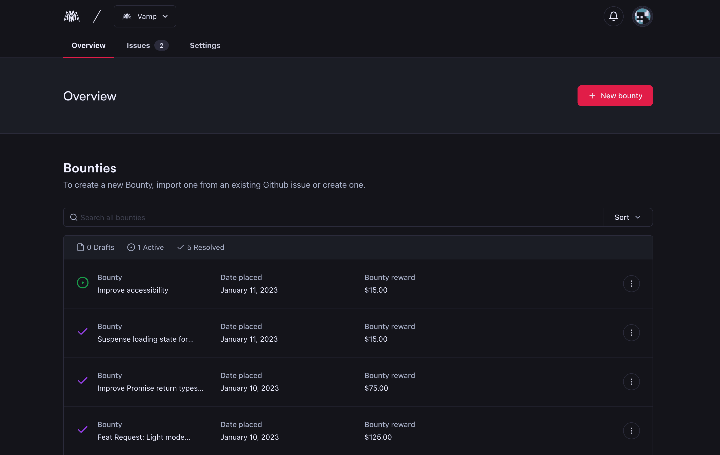Screen dimensions: 720x455
Task: Click the three-dot menu on Feat Request Light mode bounty
Action: (632, 430)
